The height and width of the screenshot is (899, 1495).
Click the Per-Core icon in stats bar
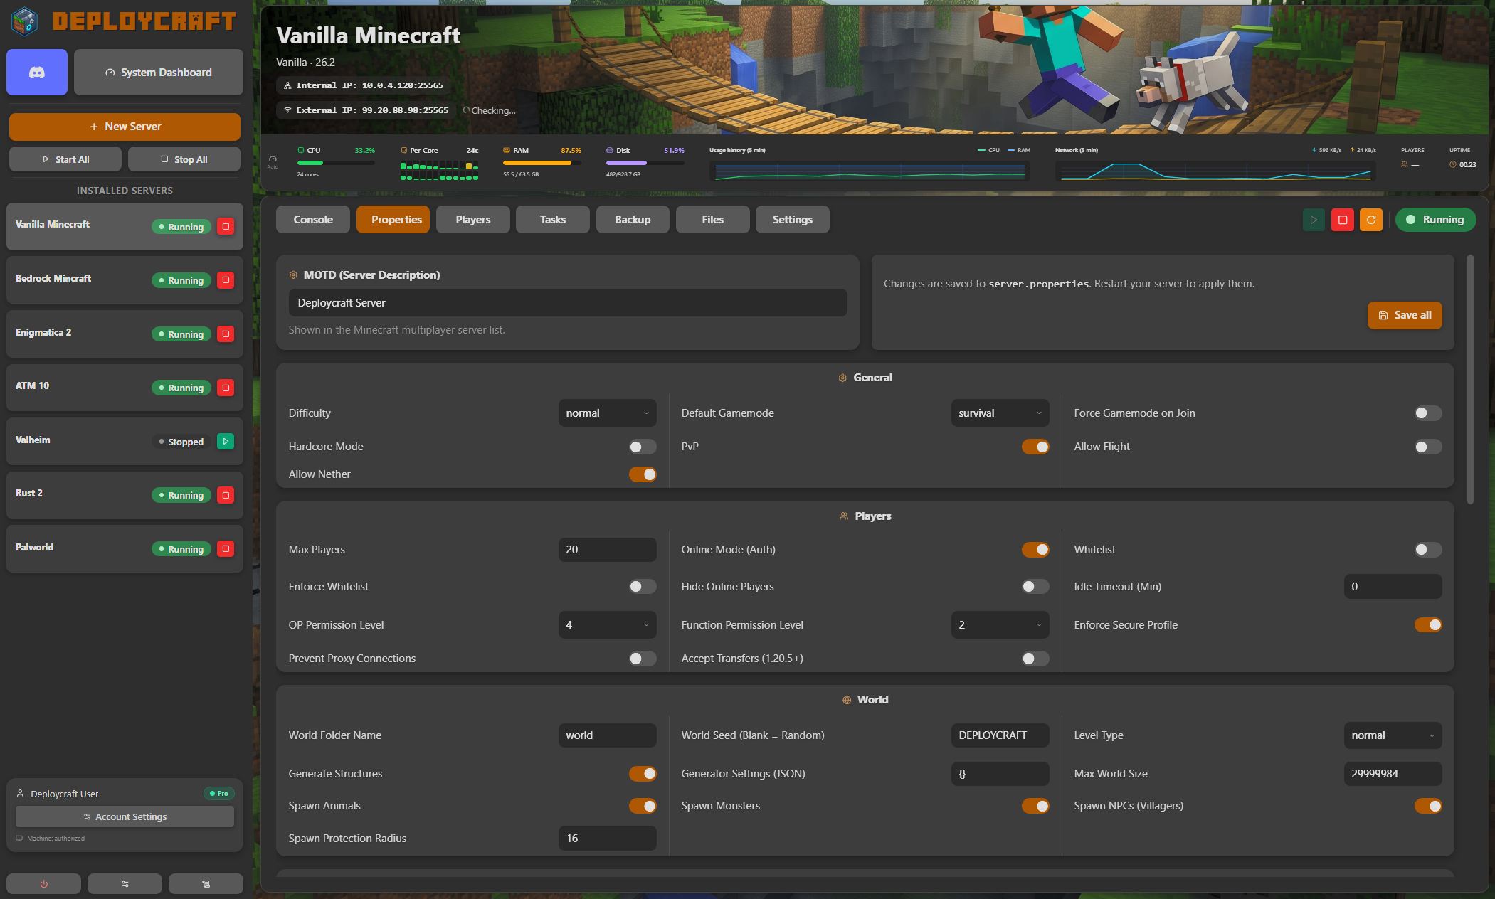(404, 150)
